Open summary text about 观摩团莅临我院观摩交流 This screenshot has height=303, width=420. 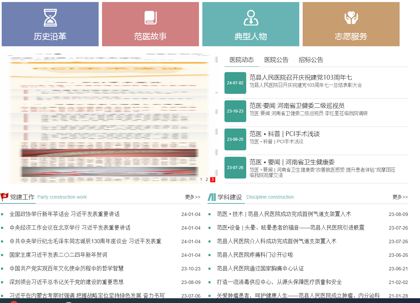322,173
